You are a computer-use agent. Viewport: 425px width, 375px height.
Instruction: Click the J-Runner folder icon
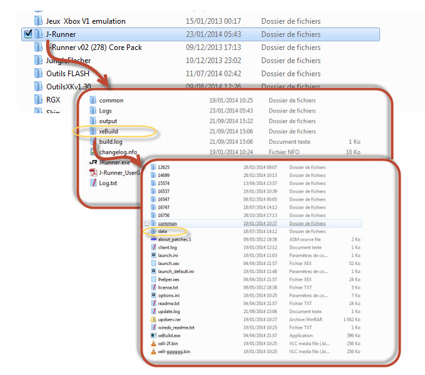39,34
